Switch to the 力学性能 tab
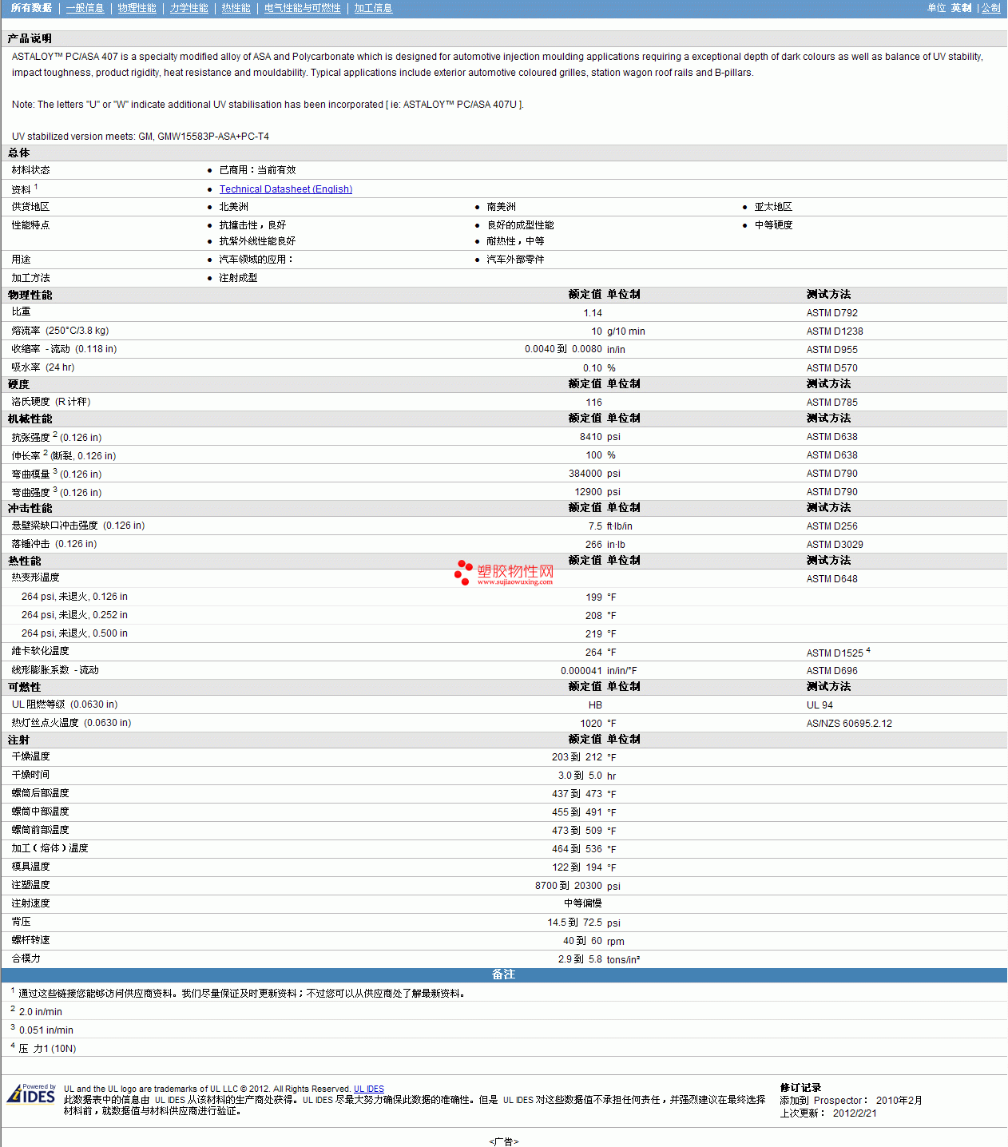Screen dimensions: 1008x1147 (189, 8)
